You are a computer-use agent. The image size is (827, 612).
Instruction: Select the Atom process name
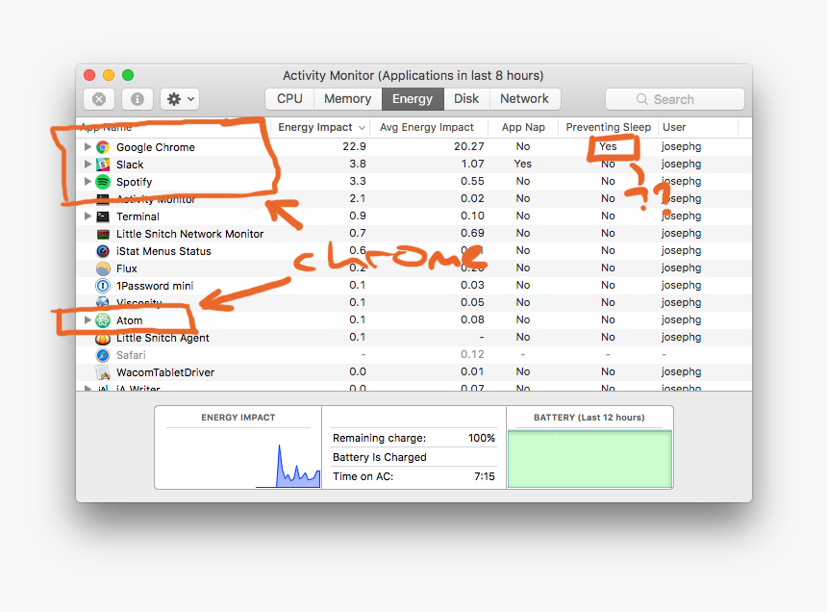tap(129, 320)
